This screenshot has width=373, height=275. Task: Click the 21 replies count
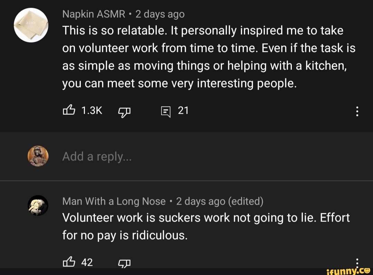[183, 111]
